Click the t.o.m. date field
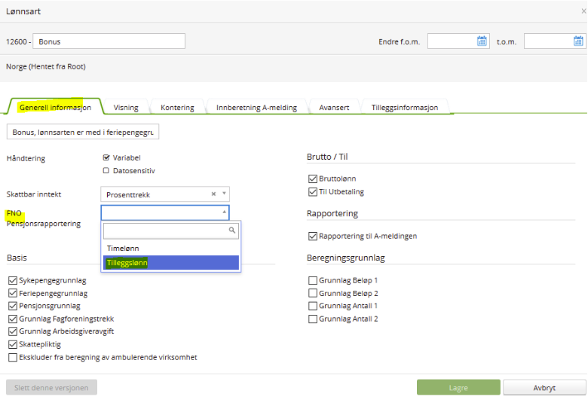 coord(555,41)
